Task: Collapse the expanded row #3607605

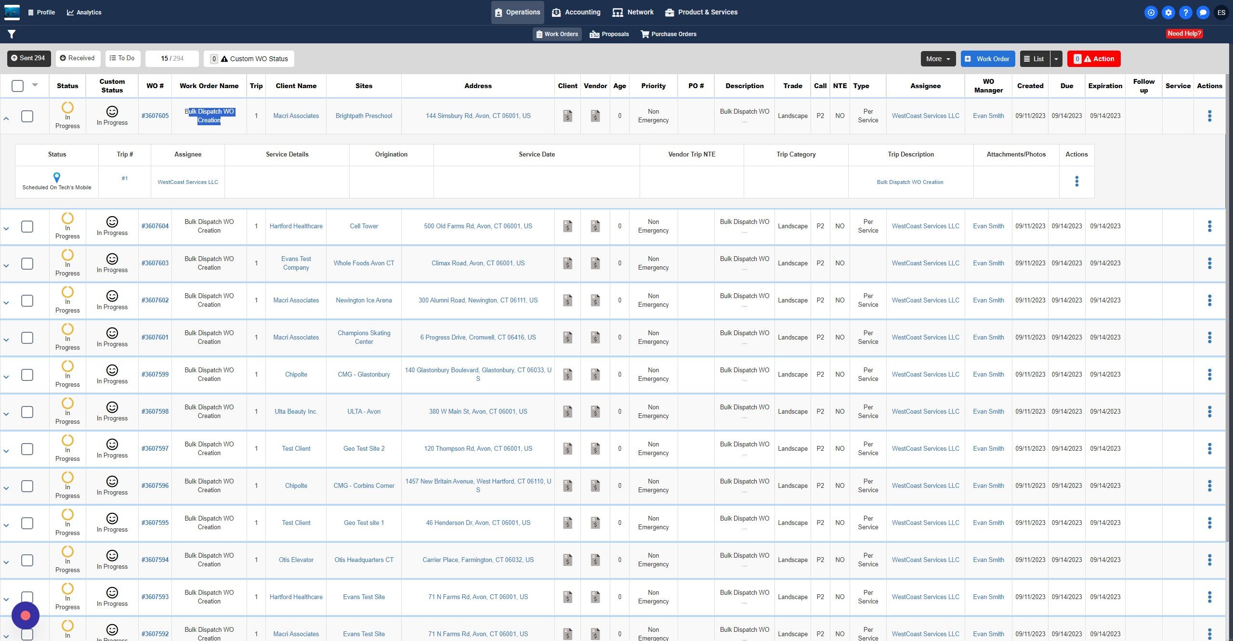Action: [x=6, y=118]
